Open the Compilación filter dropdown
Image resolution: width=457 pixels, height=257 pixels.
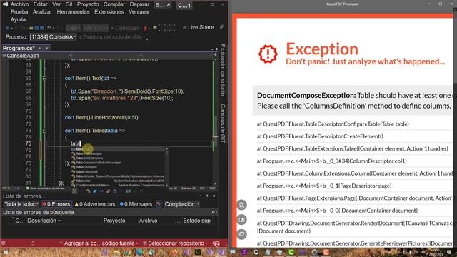coord(181,204)
